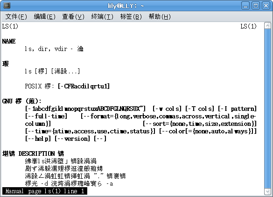Click the [--version] option text
Viewport: 273px width, 197px height.
[72, 139]
